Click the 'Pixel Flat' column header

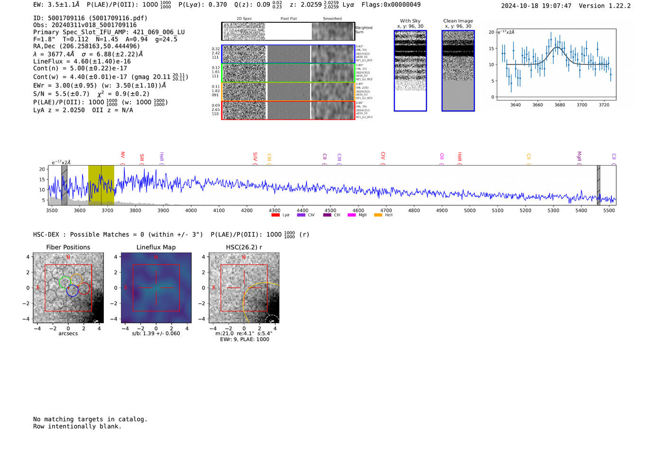tap(288, 19)
